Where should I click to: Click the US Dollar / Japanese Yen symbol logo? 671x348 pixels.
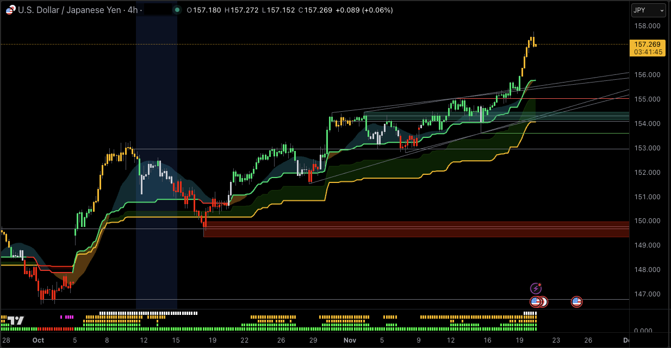click(x=9, y=10)
